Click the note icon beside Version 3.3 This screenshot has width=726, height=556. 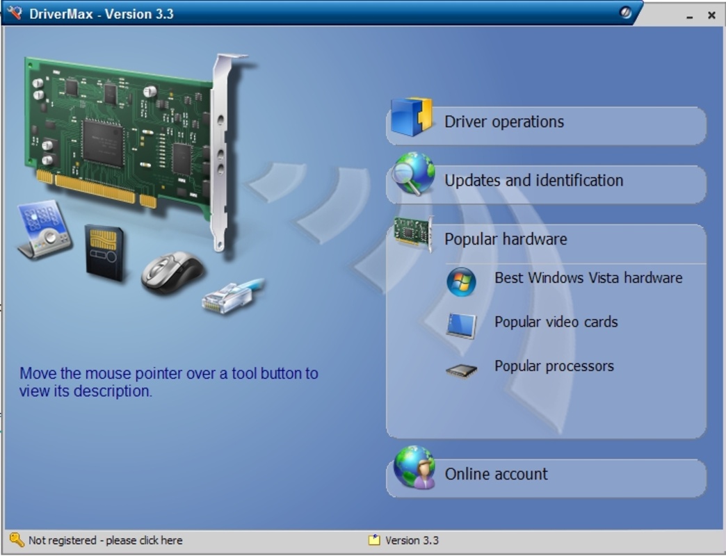pos(373,539)
